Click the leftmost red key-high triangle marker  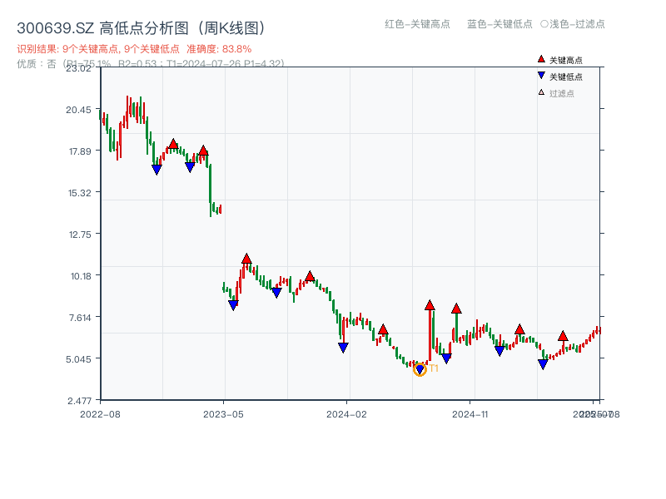pos(173,144)
